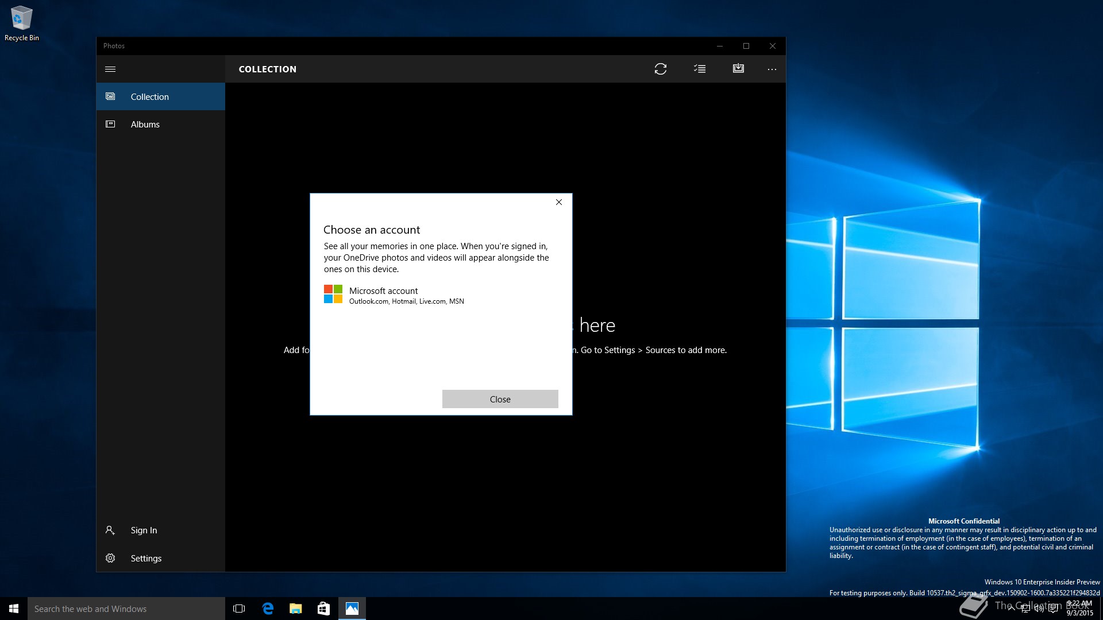Image resolution: width=1103 pixels, height=620 pixels.
Task: Open the Store app from the taskbar
Action: click(x=323, y=609)
